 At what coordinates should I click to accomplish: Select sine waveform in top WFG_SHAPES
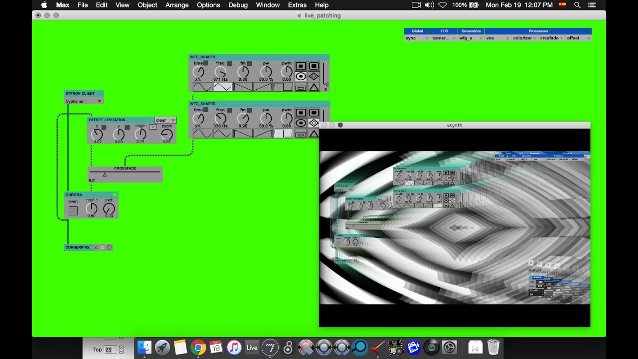click(x=202, y=87)
